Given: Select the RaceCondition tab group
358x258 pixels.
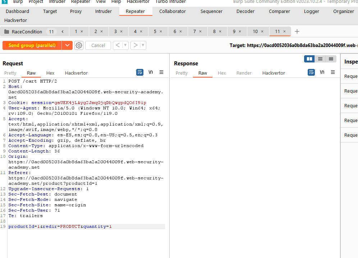Looking at the screenshot, I should coord(27,32).
